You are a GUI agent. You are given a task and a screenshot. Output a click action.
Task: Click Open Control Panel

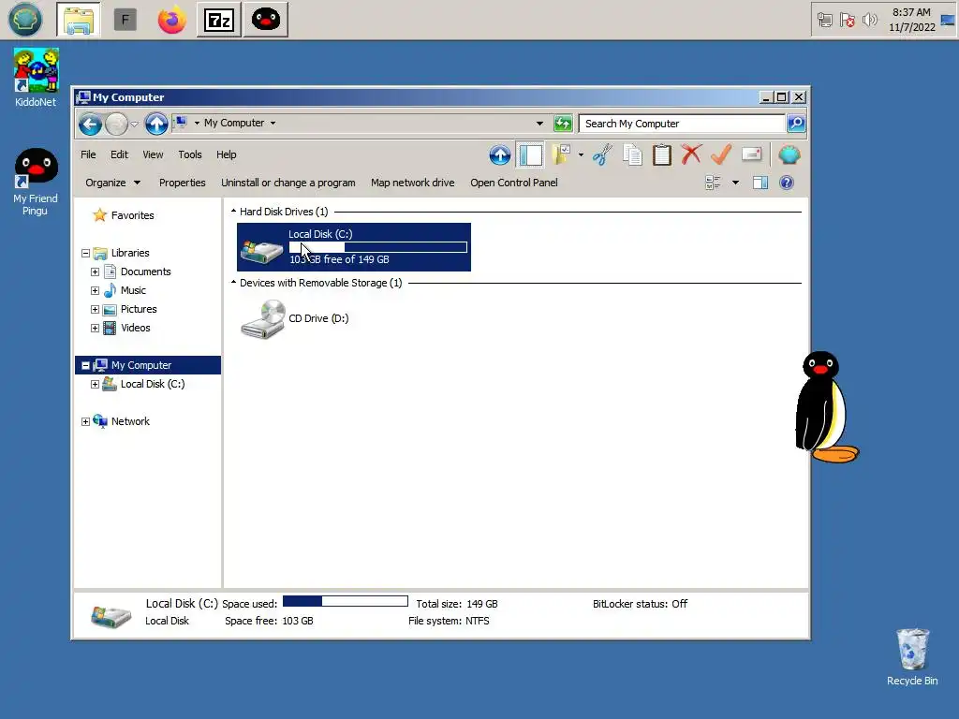click(514, 183)
